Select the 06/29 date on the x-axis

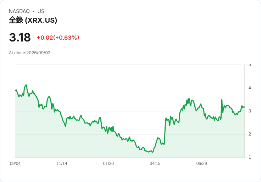201,163
